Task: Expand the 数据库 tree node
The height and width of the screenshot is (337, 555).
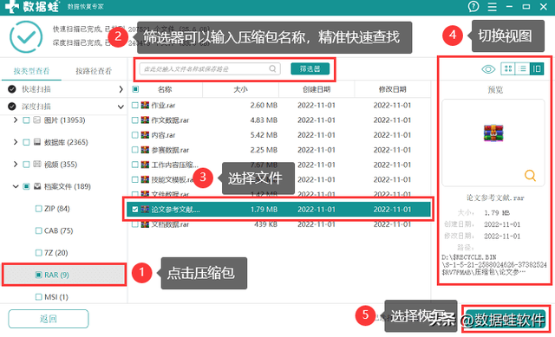Action: (16, 142)
